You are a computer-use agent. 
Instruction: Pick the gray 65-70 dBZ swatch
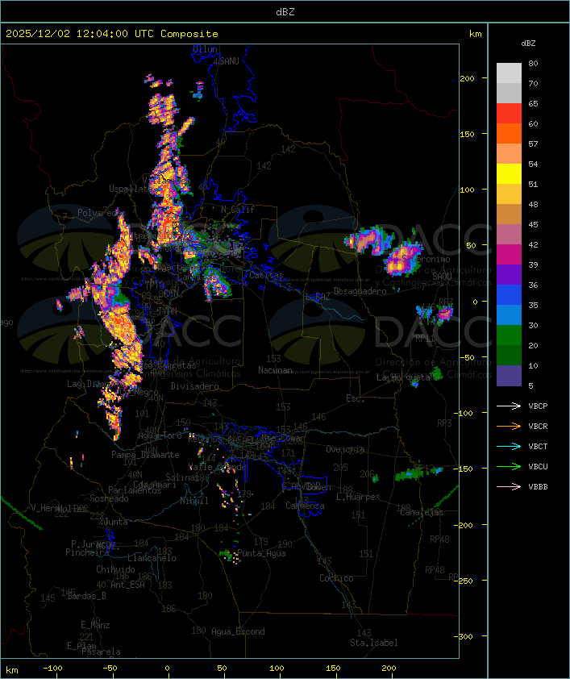pyautogui.click(x=509, y=93)
